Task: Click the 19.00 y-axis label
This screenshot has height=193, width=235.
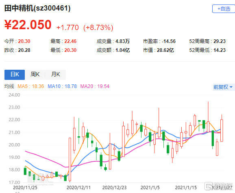Action: [14, 157]
